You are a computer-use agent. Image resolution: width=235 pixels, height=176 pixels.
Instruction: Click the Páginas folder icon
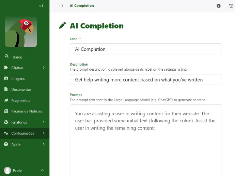coord(6,67)
